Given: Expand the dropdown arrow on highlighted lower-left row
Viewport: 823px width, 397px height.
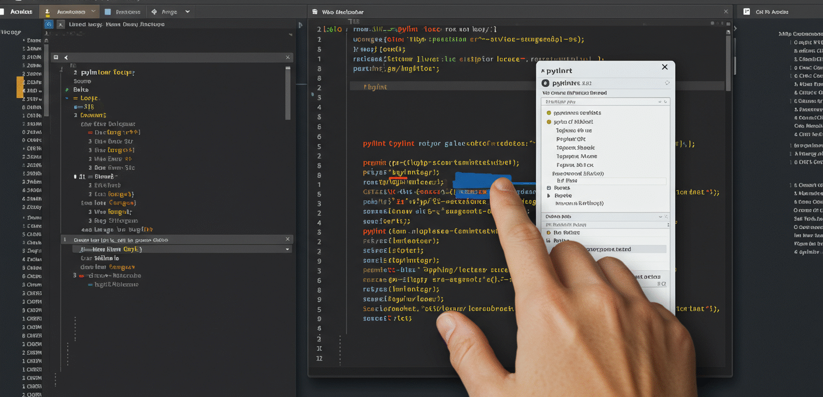Looking at the screenshot, I should click(x=287, y=249).
